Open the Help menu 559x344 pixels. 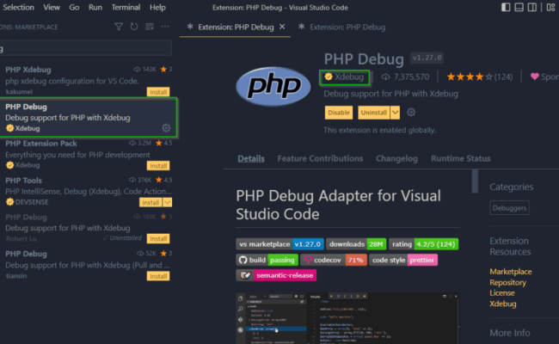pyautogui.click(x=157, y=8)
